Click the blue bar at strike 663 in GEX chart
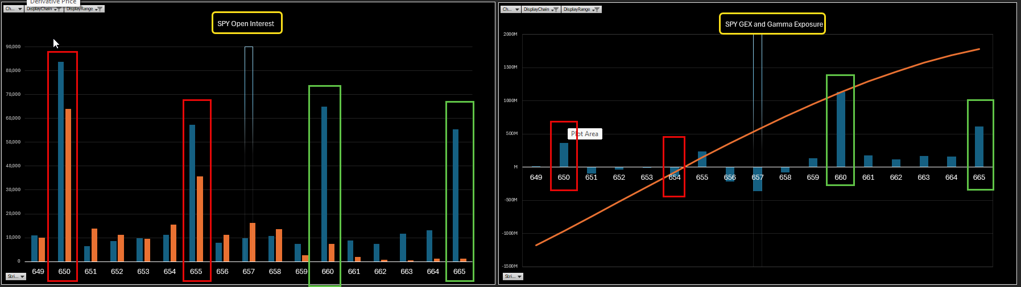The image size is (1021, 287). [924, 161]
